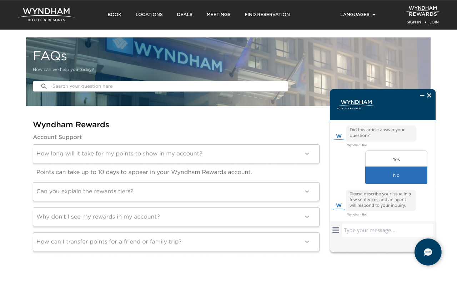Click the 'Please describe your issue' chat bubble

coord(381,200)
